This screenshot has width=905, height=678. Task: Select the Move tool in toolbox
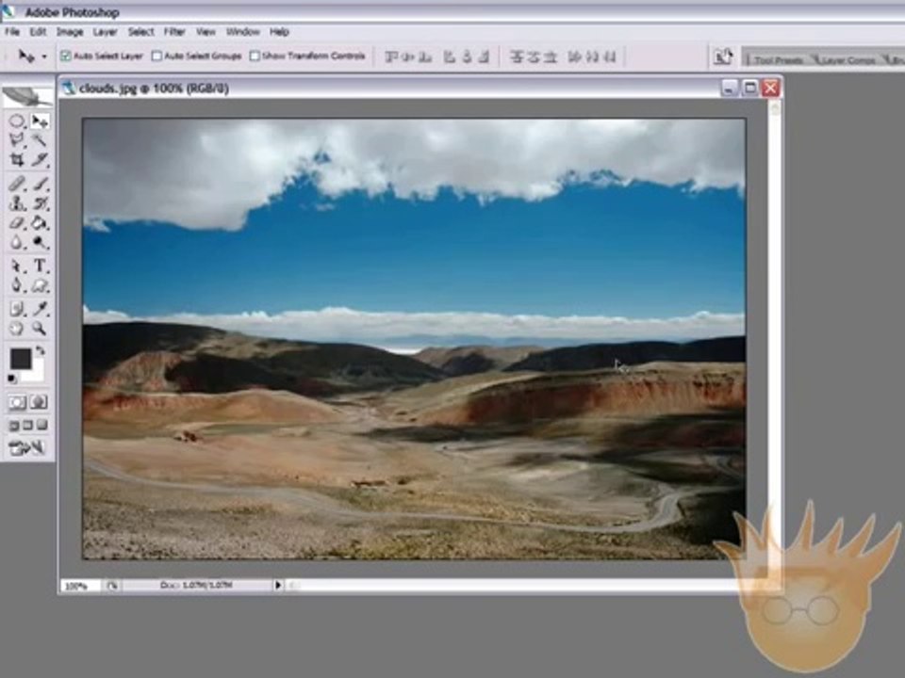[40, 121]
